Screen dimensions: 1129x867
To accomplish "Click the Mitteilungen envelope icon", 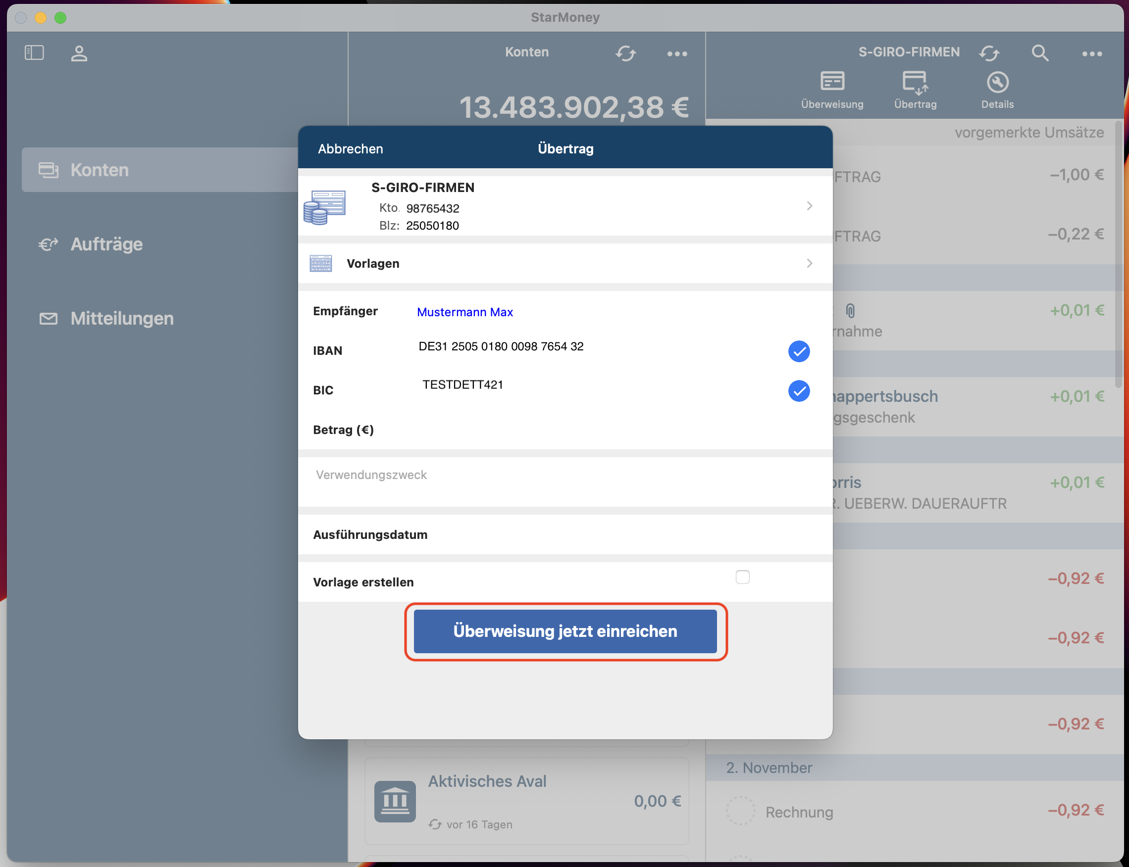I will 48,318.
